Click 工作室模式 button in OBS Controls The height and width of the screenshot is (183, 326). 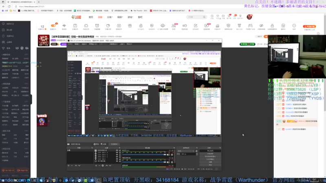pyautogui.click(x=210, y=159)
